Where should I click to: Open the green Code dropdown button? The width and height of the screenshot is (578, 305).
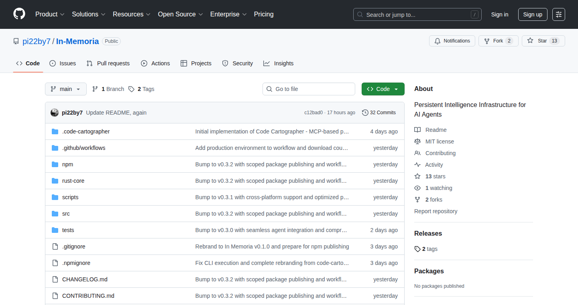pos(383,89)
